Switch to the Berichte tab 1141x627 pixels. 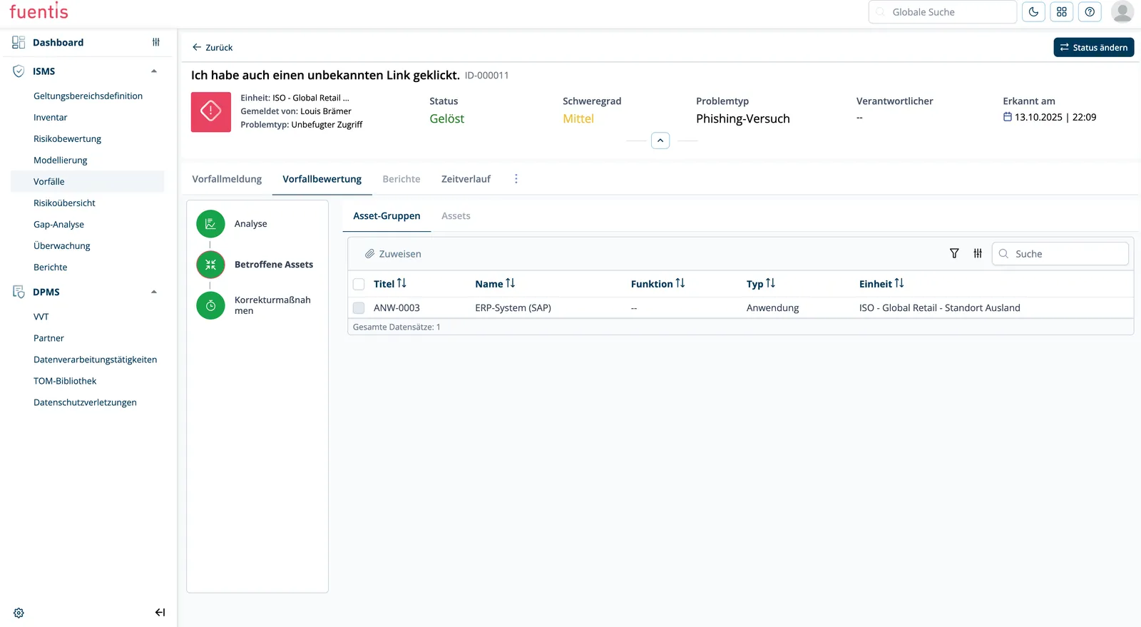[401, 179]
